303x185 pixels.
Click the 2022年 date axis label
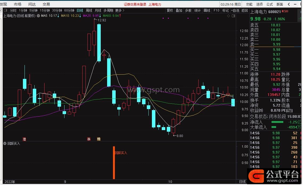[10, 182]
